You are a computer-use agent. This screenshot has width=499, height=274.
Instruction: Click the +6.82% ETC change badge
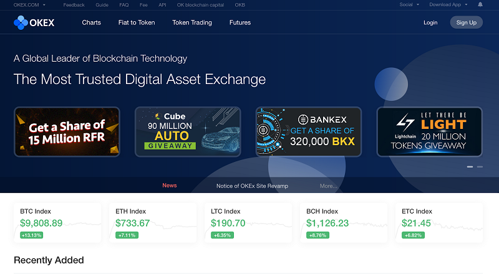click(x=413, y=235)
